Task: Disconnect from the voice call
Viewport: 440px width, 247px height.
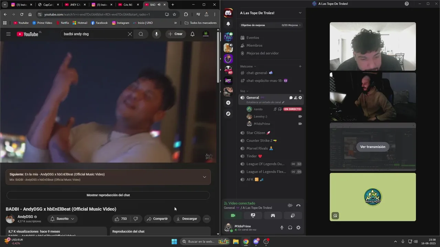Action: [298, 205]
